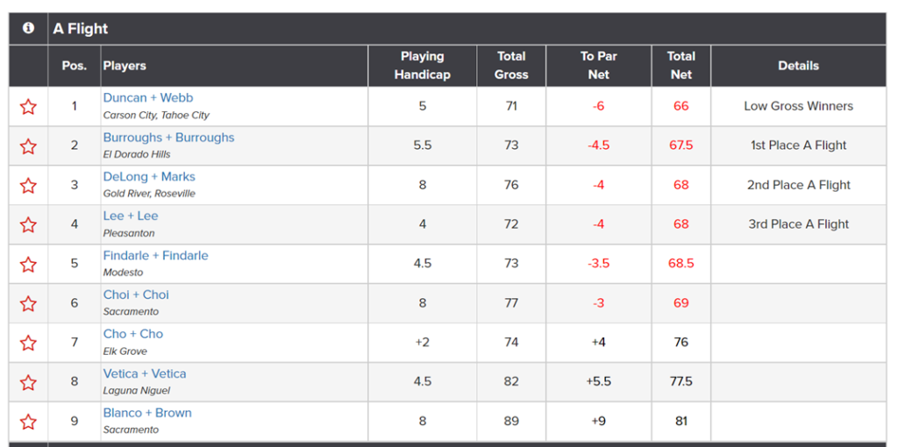View the DeLong + Marks team details
898x447 pixels.
(149, 177)
